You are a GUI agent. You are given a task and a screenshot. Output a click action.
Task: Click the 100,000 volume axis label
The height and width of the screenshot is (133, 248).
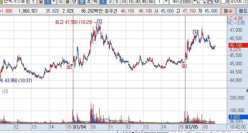[237, 110]
